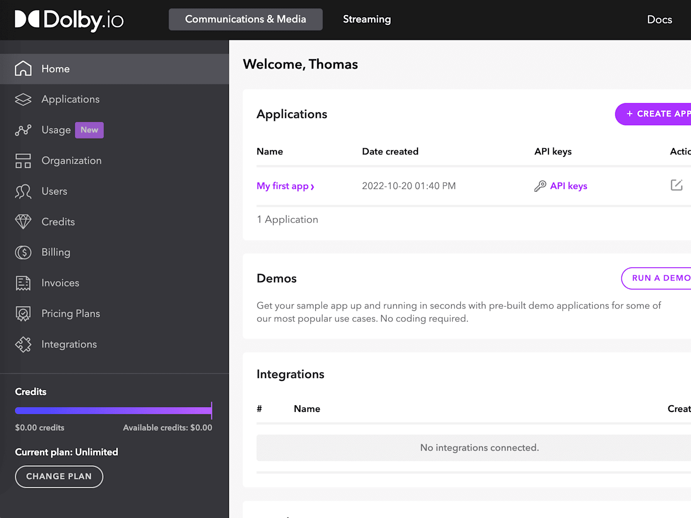Click the # column header in Integrations table
The height and width of the screenshot is (518, 691).
point(259,409)
